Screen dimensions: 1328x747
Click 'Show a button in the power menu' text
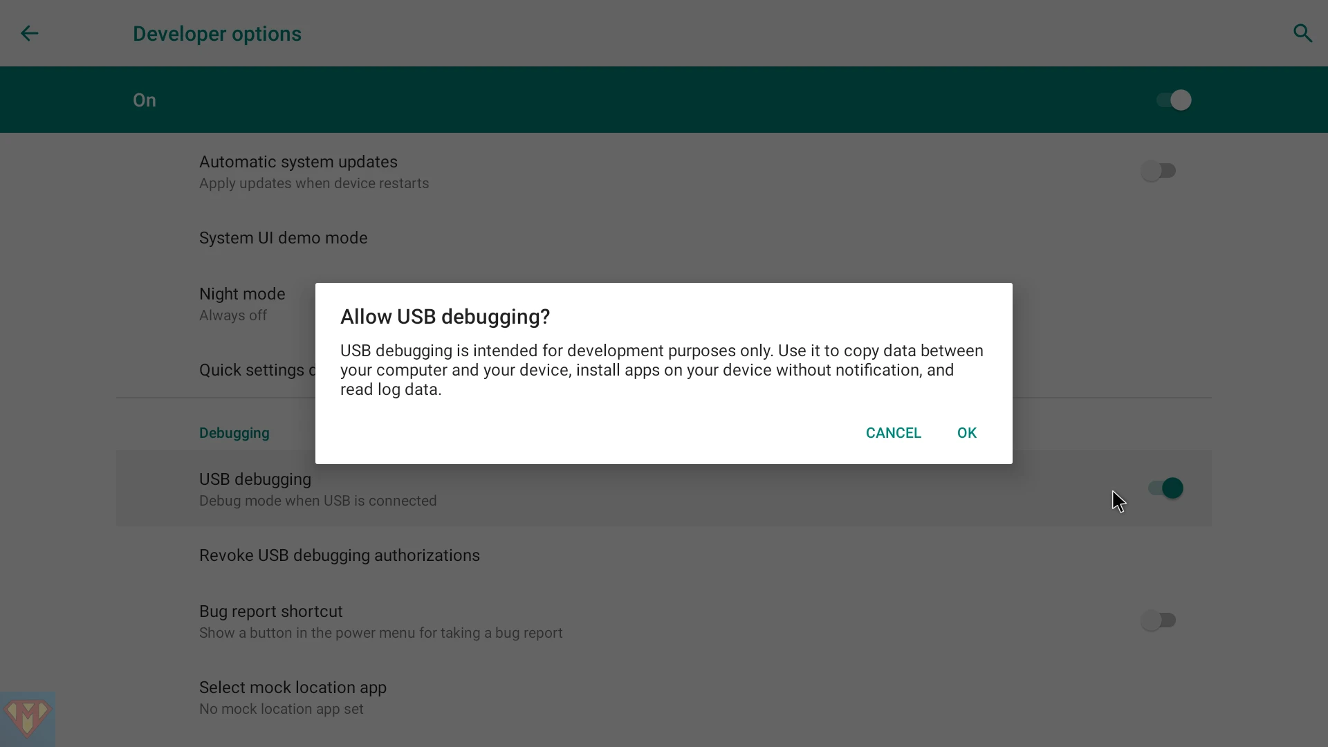click(x=380, y=633)
